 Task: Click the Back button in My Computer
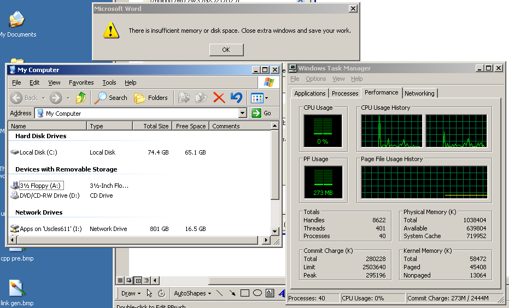point(24,98)
